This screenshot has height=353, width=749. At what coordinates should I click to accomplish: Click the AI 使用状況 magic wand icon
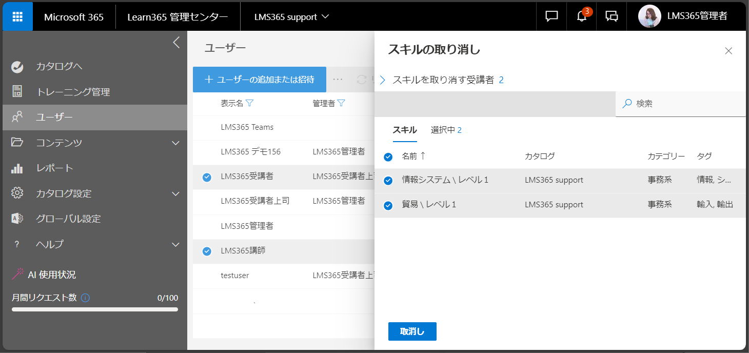(x=18, y=274)
